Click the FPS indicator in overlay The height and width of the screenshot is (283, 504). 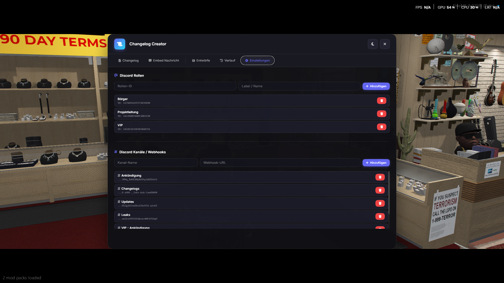423,7
